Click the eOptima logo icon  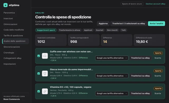tap(6, 5)
